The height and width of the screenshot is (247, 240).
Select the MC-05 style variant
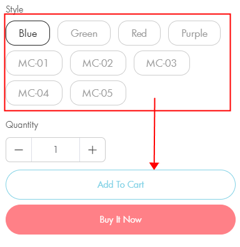pos(98,93)
